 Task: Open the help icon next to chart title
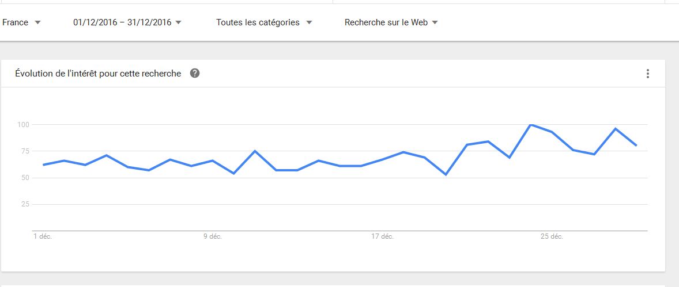[195, 74]
